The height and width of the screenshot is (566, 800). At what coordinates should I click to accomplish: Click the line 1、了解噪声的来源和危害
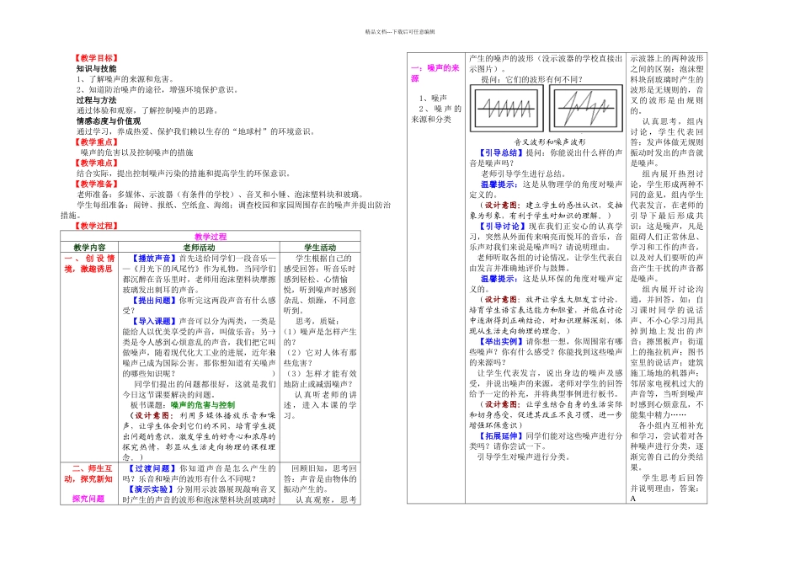pyautogui.click(x=125, y=79)
